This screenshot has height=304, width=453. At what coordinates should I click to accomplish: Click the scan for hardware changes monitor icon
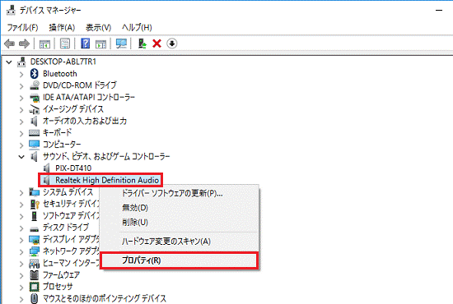(x=121, y=44)
